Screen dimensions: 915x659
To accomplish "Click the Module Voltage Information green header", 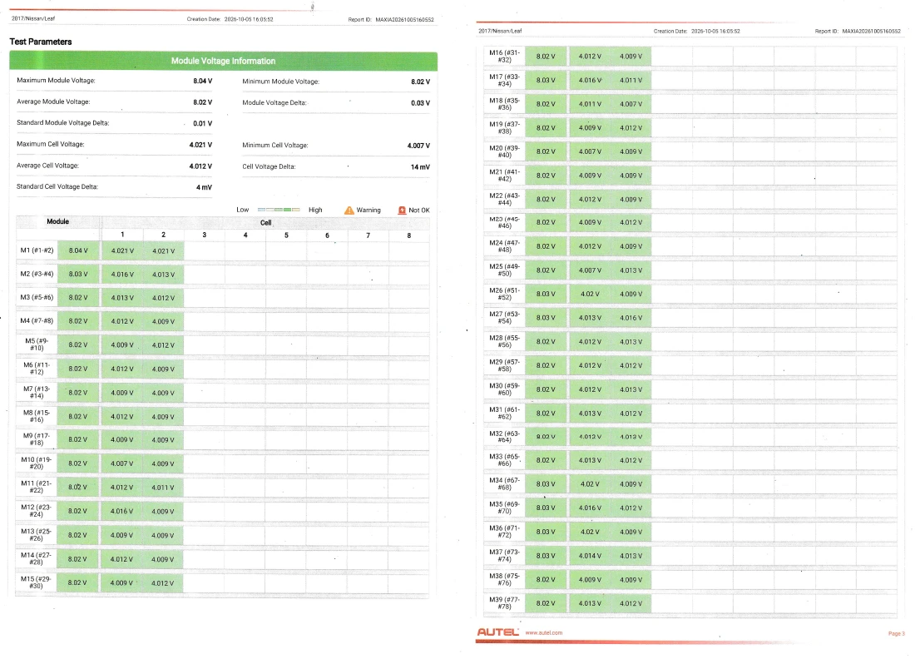I will (224, 61).
